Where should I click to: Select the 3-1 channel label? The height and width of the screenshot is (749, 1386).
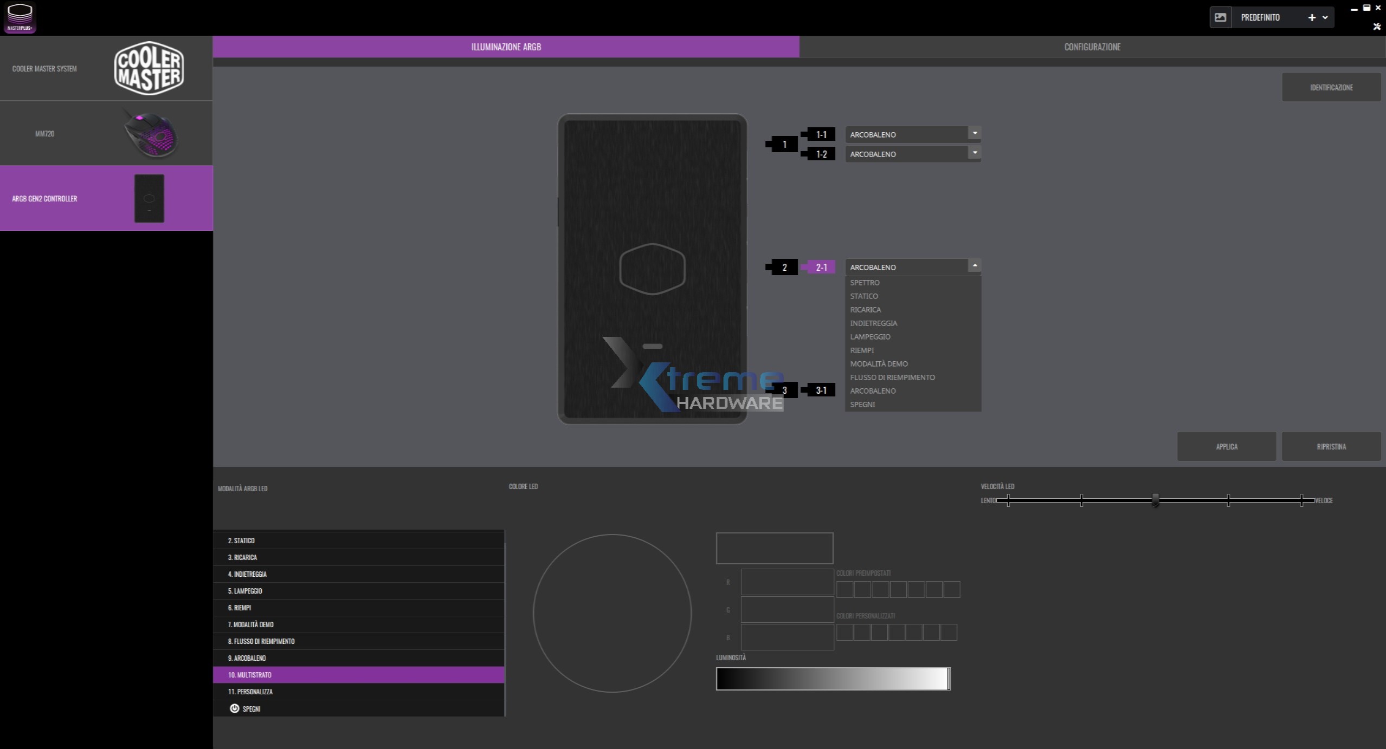[821, 390]
